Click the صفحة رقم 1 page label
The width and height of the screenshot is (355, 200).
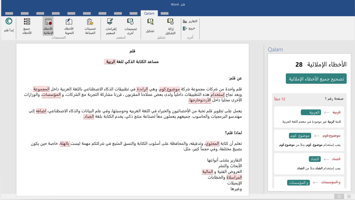pos(334,99)
